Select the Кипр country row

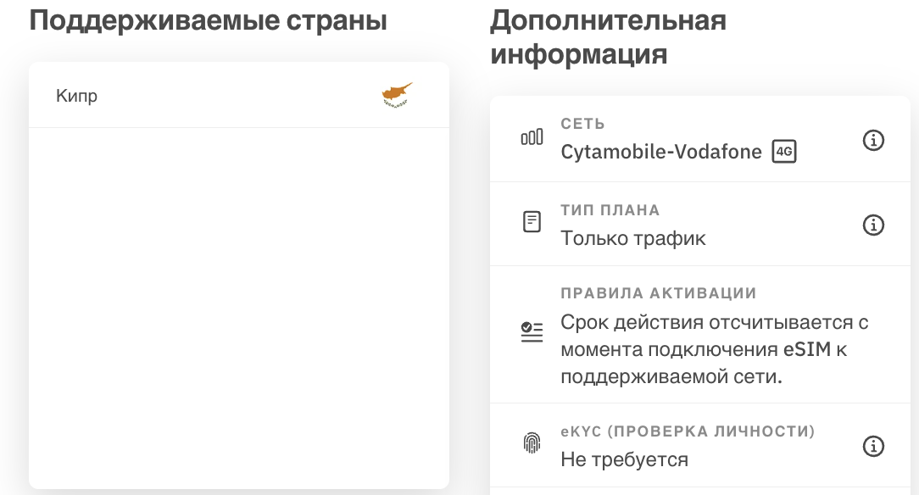[239, 96]
